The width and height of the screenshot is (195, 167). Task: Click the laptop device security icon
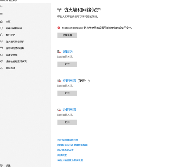click(x=1, y=55)
